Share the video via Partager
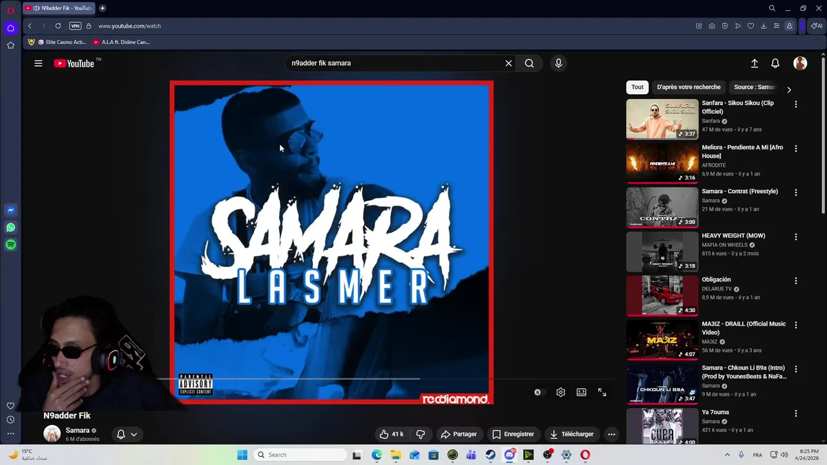Viewport: 827px width, 465px height. tap(458, 434)
